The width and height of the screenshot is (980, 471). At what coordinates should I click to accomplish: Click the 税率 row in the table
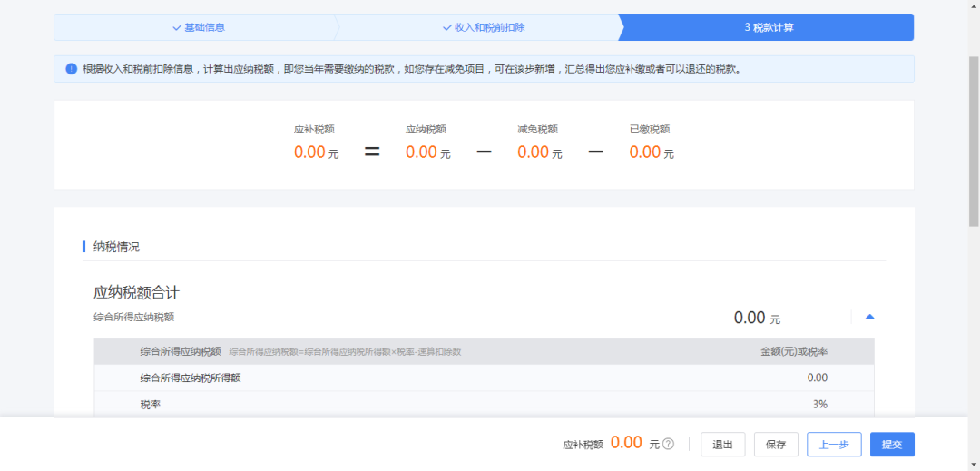click(484, 404)
